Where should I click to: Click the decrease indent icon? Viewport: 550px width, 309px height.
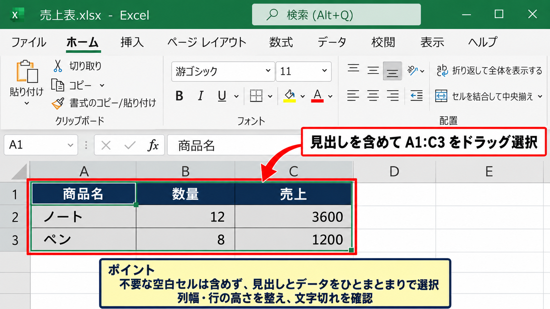[x=416, y=96]
